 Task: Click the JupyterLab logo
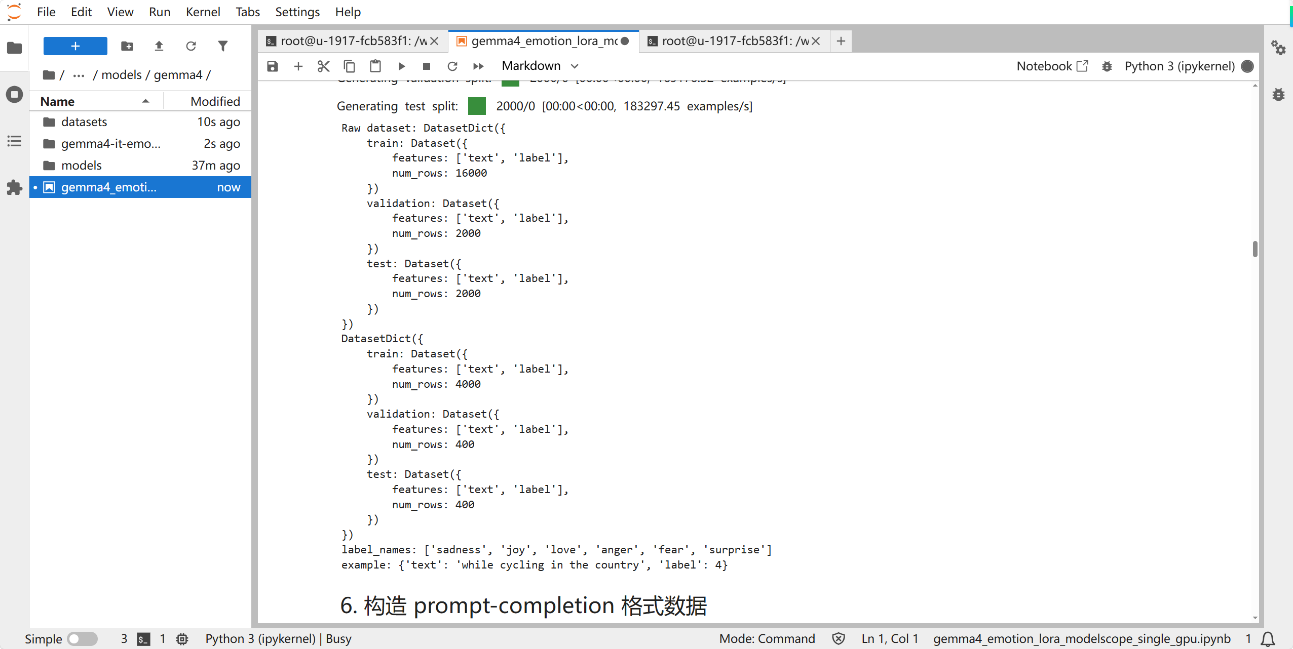pos(15,12)
